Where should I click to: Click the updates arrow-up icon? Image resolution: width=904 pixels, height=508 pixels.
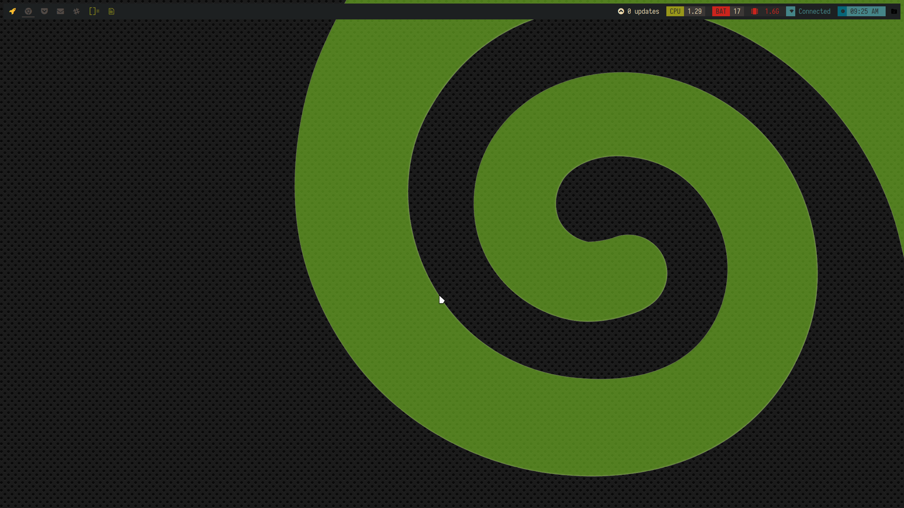pyautogui.click(x=621, y=11)
